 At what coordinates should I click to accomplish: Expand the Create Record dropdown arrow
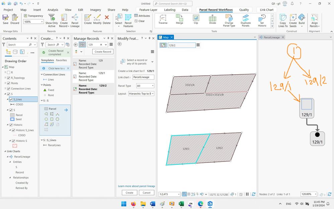(x=69, y=26)
